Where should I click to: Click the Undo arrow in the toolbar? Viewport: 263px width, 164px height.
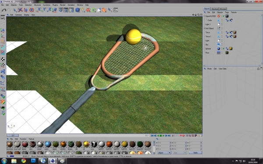pyautogui.click(x=4, y=10)
